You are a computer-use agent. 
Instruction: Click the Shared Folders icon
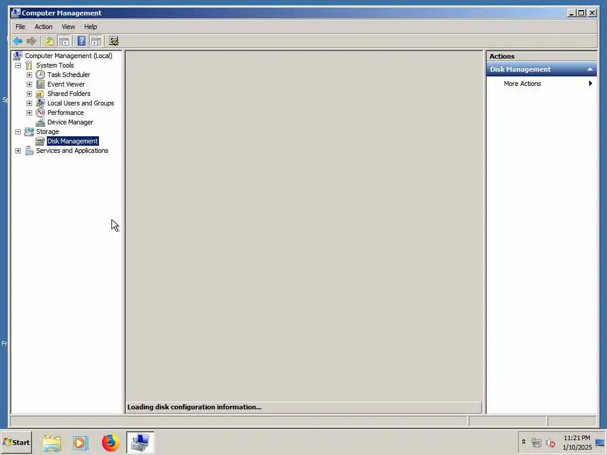pos(40,94)
